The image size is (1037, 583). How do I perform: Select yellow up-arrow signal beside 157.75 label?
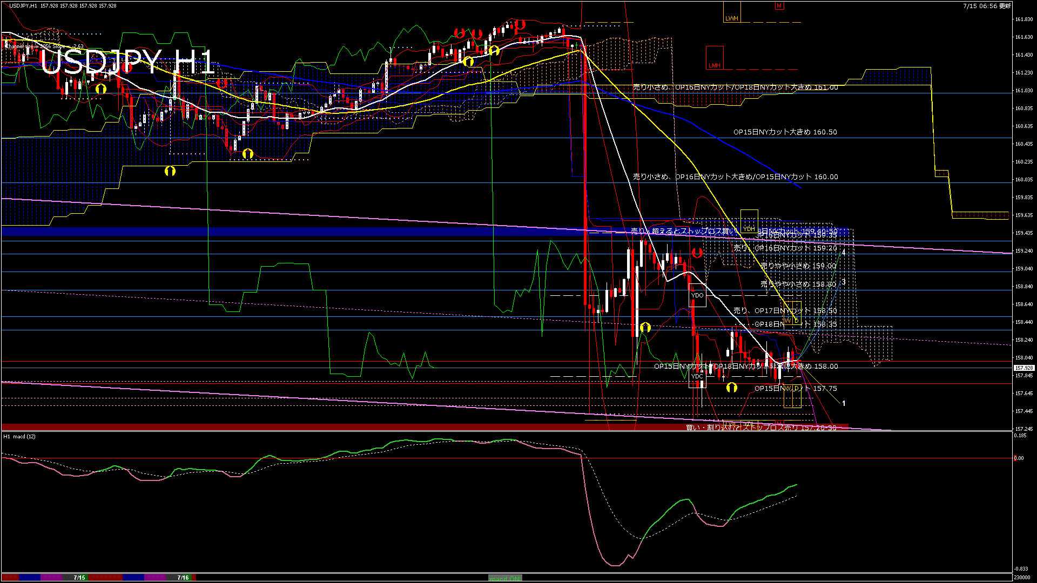(x=731, y=387)
